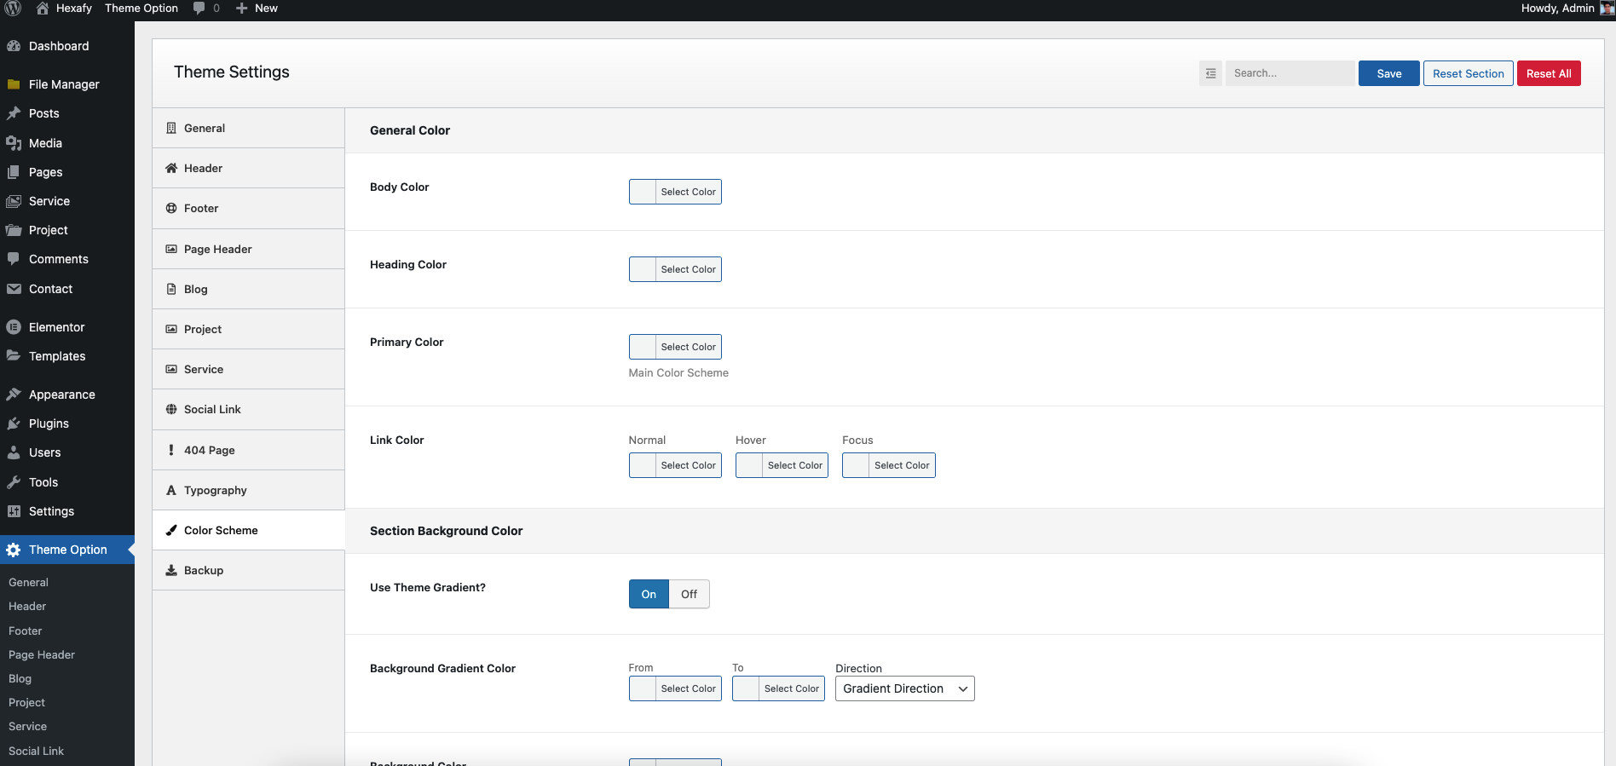
Task: Open Theme Option link in admin bar
Action: tap(141, 8)
